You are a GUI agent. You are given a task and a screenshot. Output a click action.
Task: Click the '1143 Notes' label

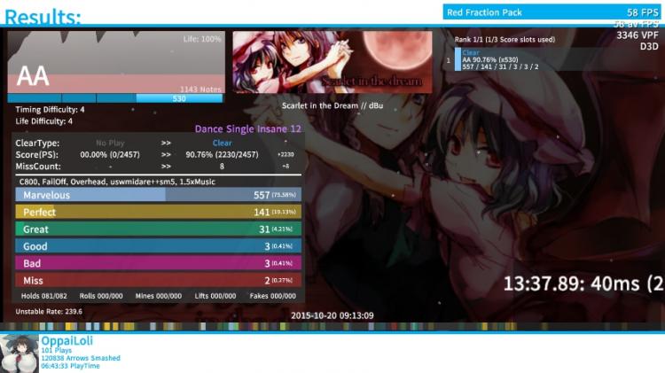(x=200, y=89)
